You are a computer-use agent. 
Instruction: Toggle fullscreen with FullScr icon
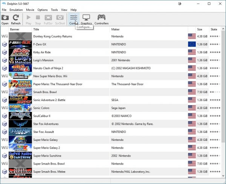click(x=48, y=19)
